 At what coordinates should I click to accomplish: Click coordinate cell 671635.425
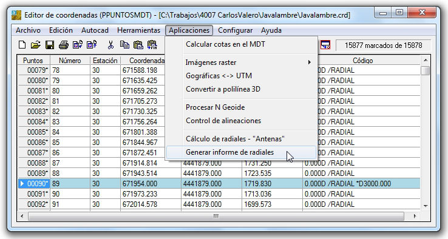point(143,81)
